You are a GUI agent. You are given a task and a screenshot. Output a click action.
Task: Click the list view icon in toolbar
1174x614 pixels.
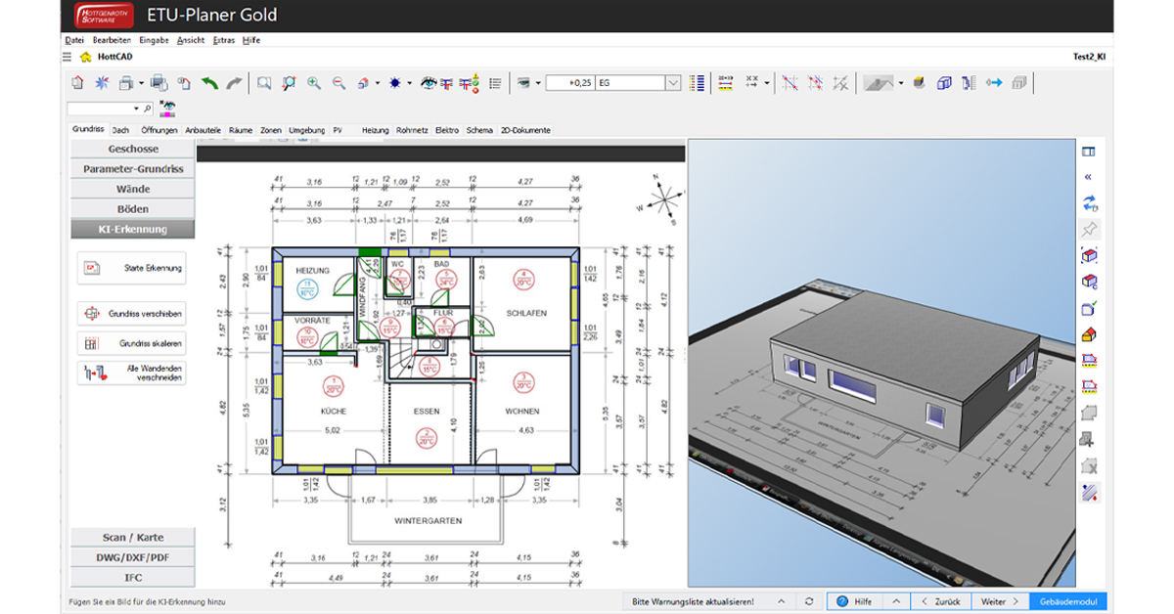(495, 83)
